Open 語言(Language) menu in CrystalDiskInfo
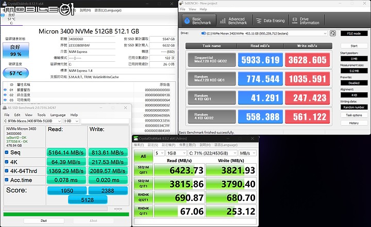The width and height of the screenshot is (371, 227). click(108, 10)
